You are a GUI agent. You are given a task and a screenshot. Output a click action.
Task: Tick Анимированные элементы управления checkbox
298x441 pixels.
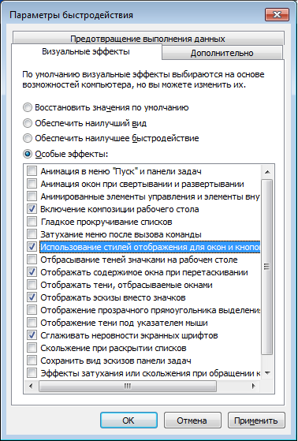point(32,196)
